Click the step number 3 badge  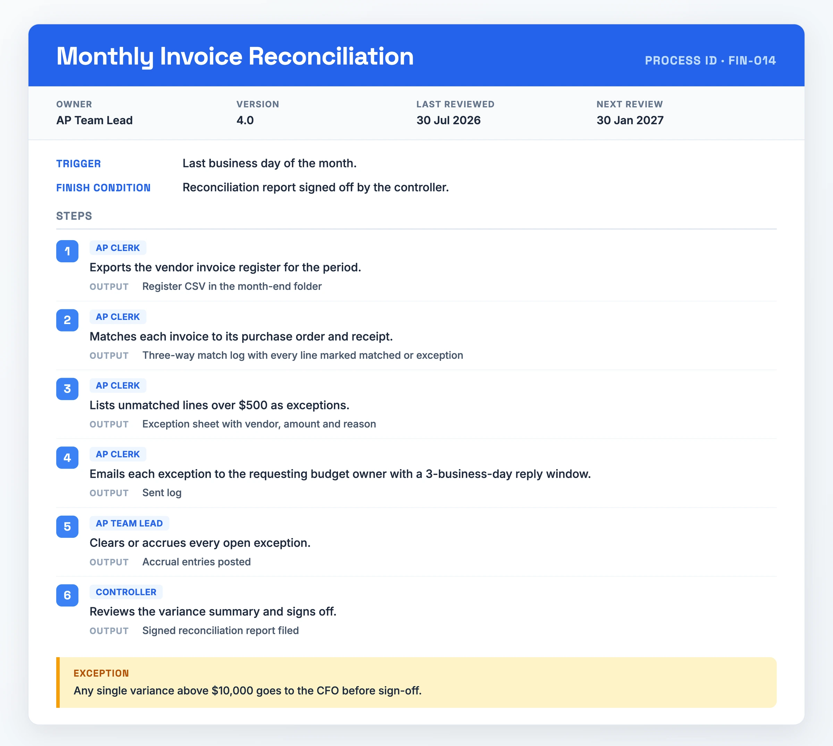point(67,389)
